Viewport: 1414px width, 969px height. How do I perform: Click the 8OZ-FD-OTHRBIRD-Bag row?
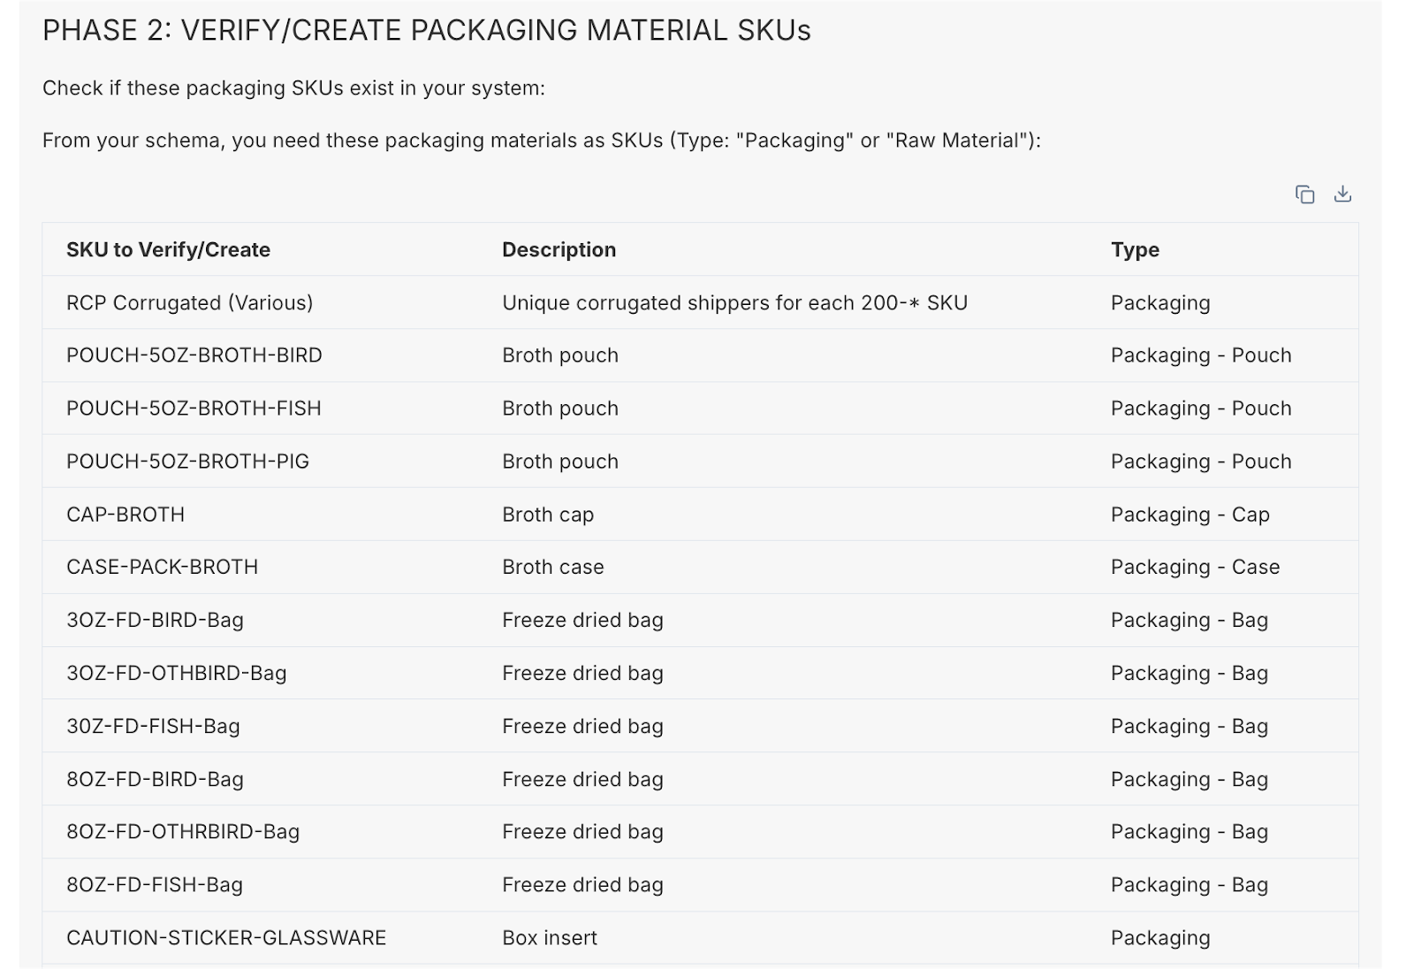tap(184, 831)
